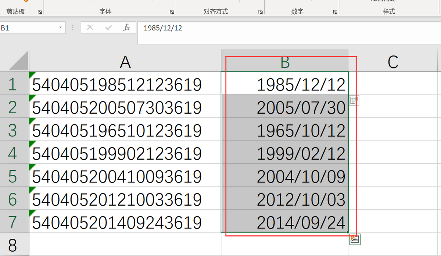Open the font settings dialog launcher
The image size is (441, 256).
pos(172,12)
